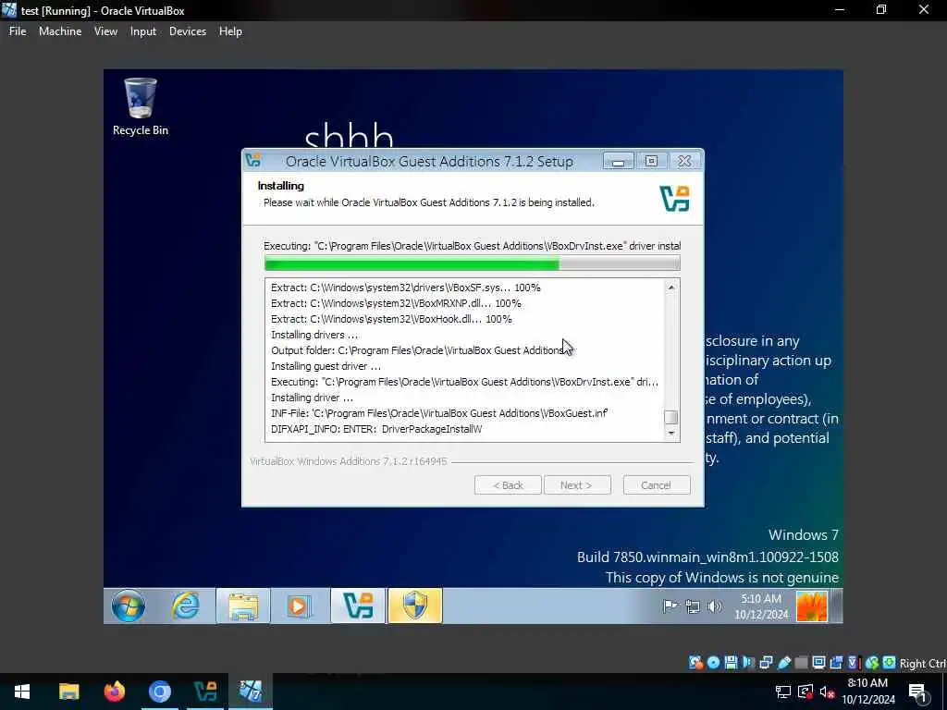Open VirtualBox Manager on host taskbar
947x710 pixels.
click(x=205, y=692)
